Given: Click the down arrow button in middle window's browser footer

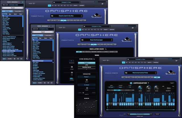Looking at the screenshot, I should [45, 83].
